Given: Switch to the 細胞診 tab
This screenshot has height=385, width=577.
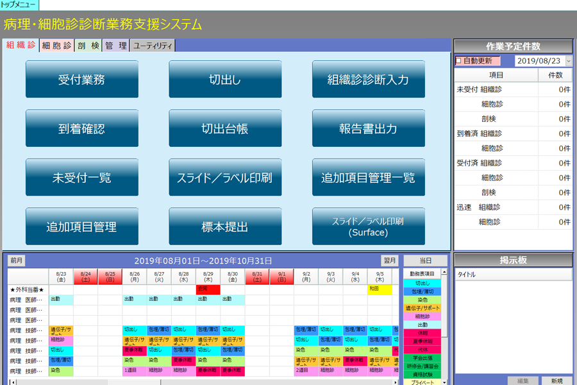Looking at the screenshot, I should tap(56, 46).
